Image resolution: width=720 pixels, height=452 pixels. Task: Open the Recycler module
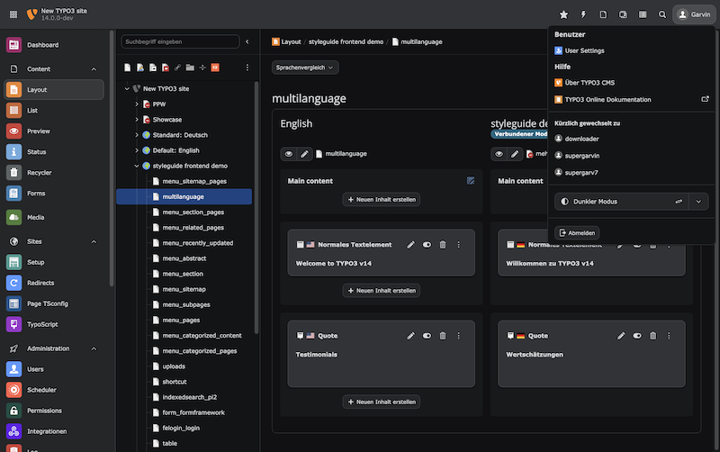pos(36,172)
